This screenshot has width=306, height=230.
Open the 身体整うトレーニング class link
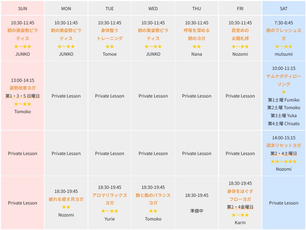click(109, 35)
